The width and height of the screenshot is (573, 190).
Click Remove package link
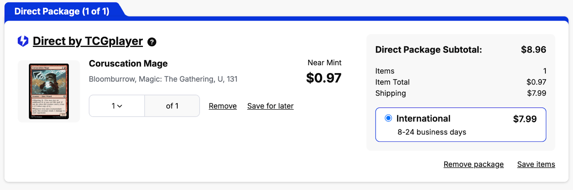(473, 164)
